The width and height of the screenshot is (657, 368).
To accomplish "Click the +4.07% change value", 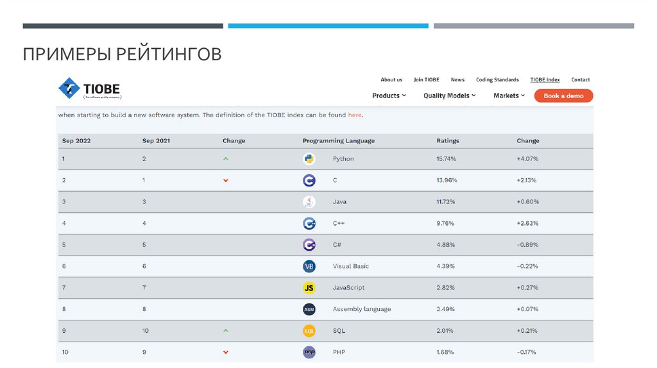I will (527, 159).
